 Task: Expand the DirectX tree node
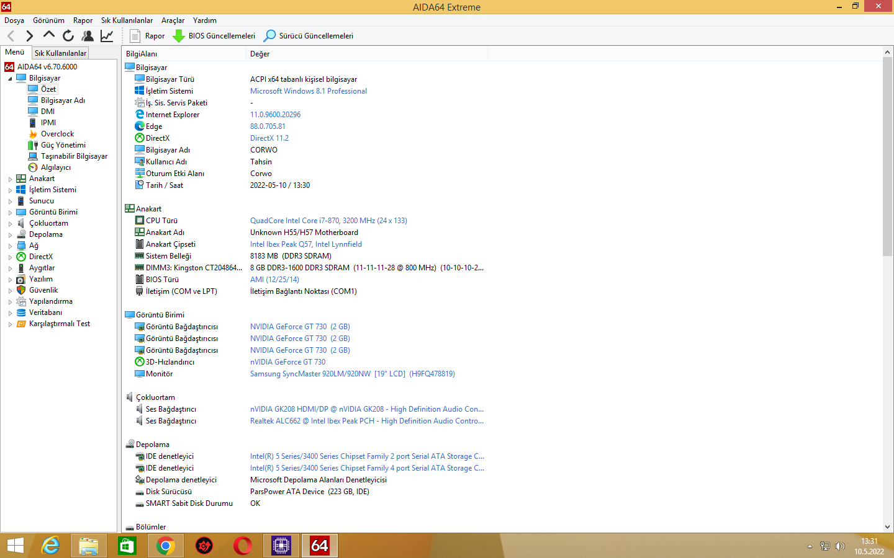[10, 257]
